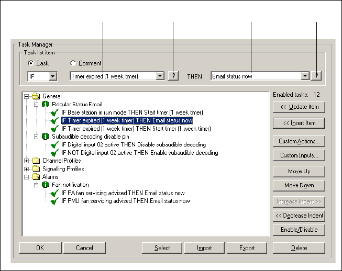Click the Signalling Profiles folder icon
342x271 pixels.
click(36, 169)
